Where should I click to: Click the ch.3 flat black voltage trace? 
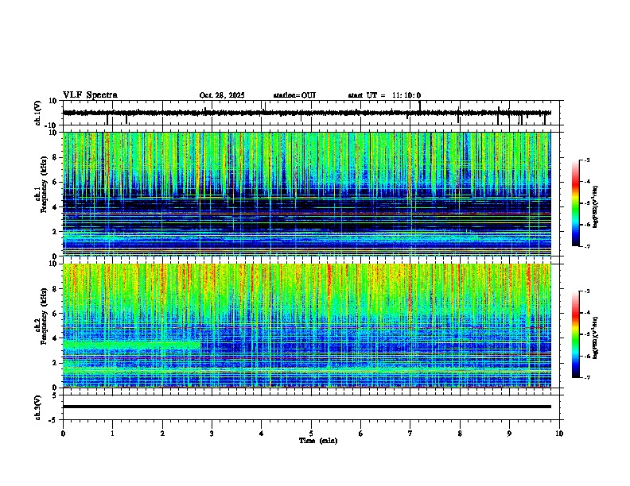(x=307, y=407)
